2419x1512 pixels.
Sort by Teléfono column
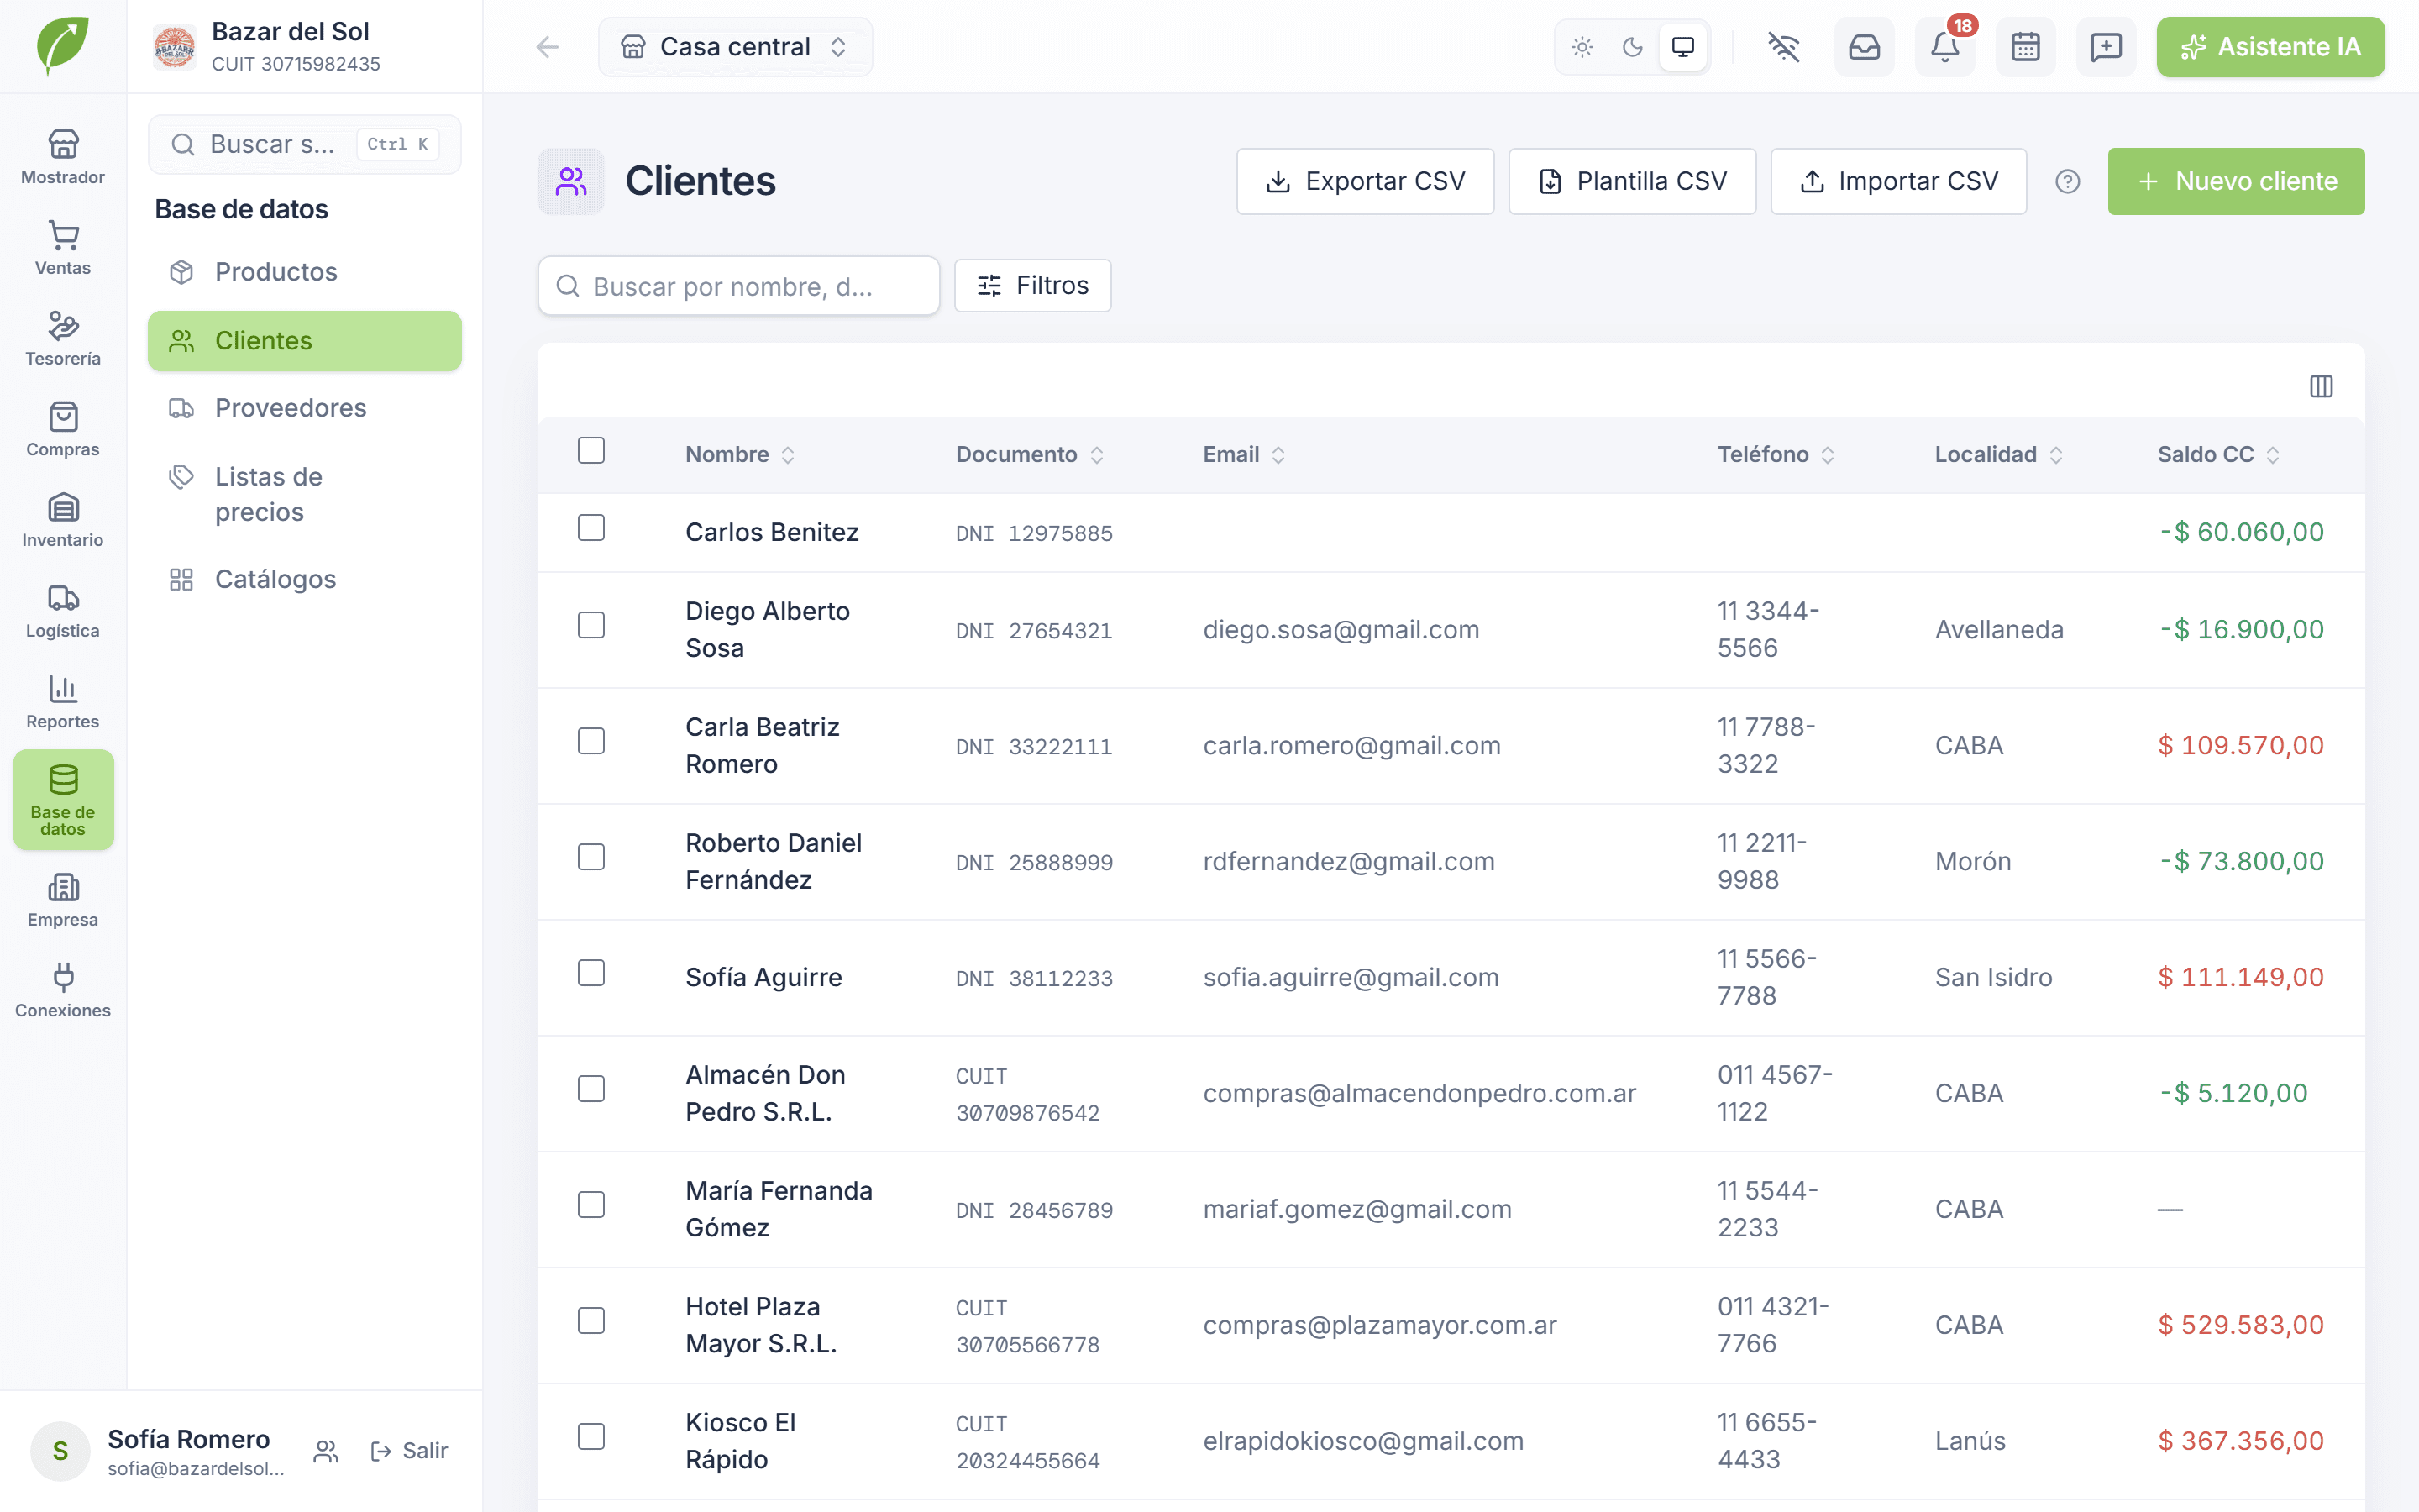[x=1776, y=455]
